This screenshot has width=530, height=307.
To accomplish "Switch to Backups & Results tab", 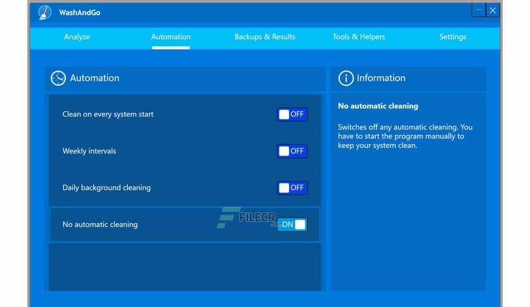I will pos(265,37).
